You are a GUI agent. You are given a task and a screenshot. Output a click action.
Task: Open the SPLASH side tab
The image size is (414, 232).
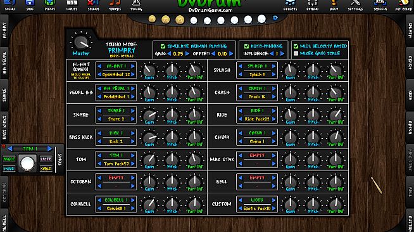[410, 30]
